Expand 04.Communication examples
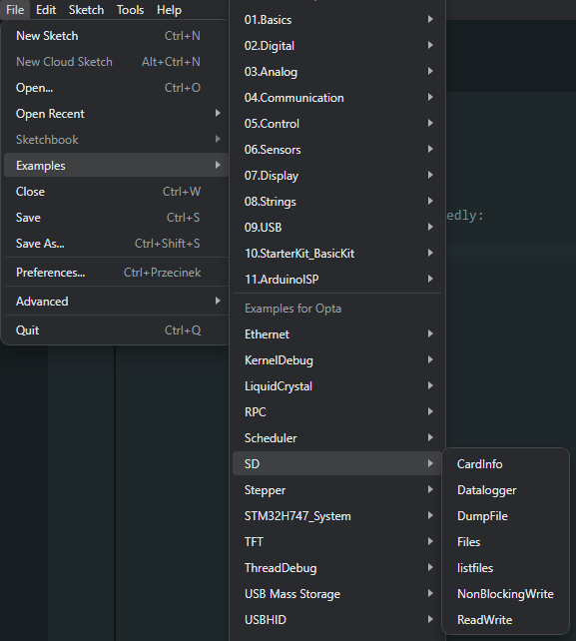 pos(337,98)
